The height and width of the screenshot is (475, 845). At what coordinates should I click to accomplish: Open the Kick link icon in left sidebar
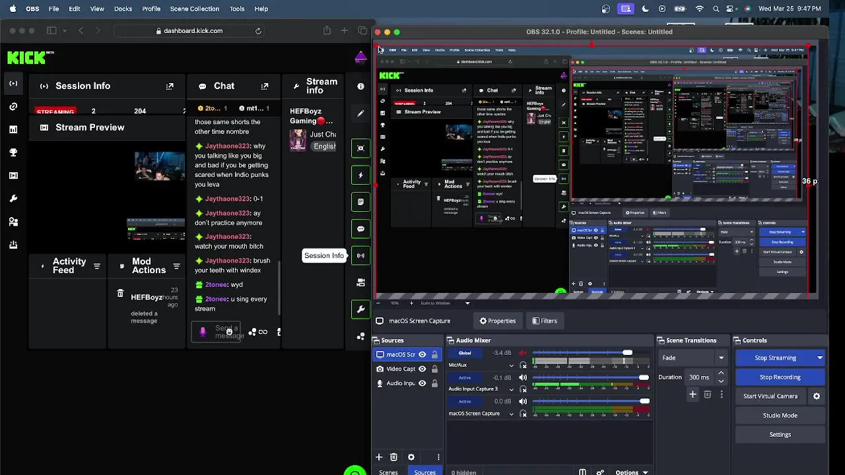13,106
